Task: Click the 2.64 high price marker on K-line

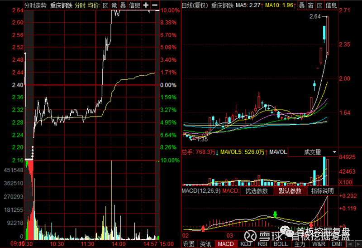Action: [x=315, y=16]
